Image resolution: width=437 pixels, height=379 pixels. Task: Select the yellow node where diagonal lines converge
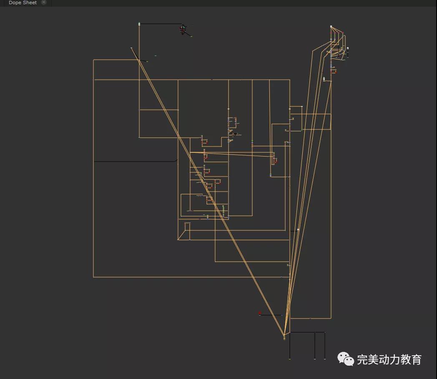[x=284, y=336]
